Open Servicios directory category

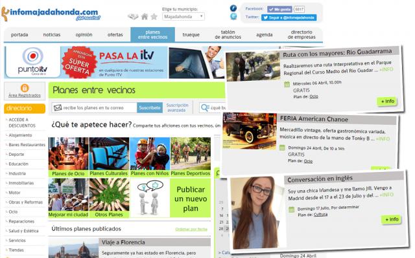[x=18, y=241]
